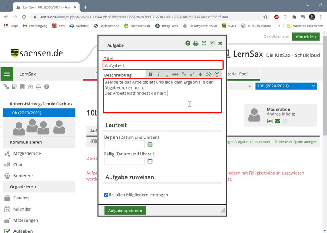Open the 10b (2020/2021) class dropdown
The height and width of the screenshot is (233, 327).
pos(286,86)
